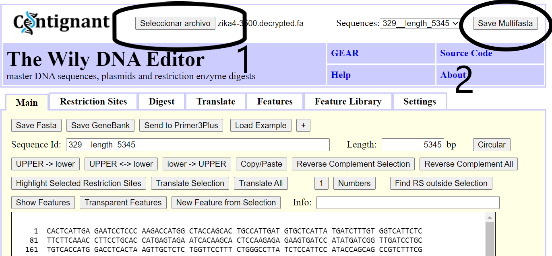Go to the Feature Library tab

click(348, 102)
